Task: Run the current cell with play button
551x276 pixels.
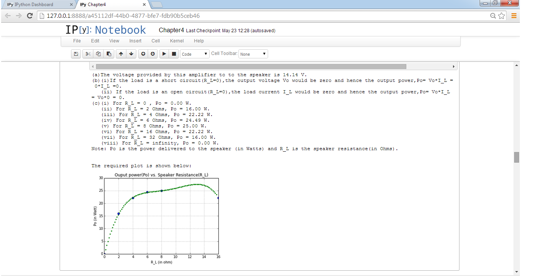Action: pos(164,54)
